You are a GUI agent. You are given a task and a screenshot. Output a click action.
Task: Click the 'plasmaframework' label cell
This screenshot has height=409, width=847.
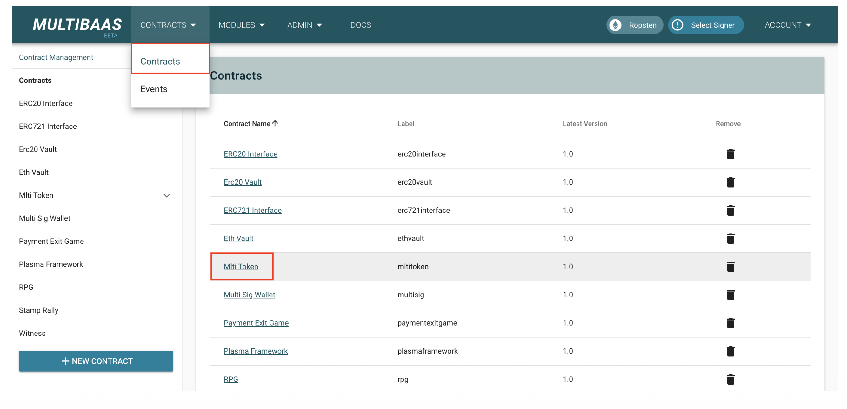coord(427,352)
